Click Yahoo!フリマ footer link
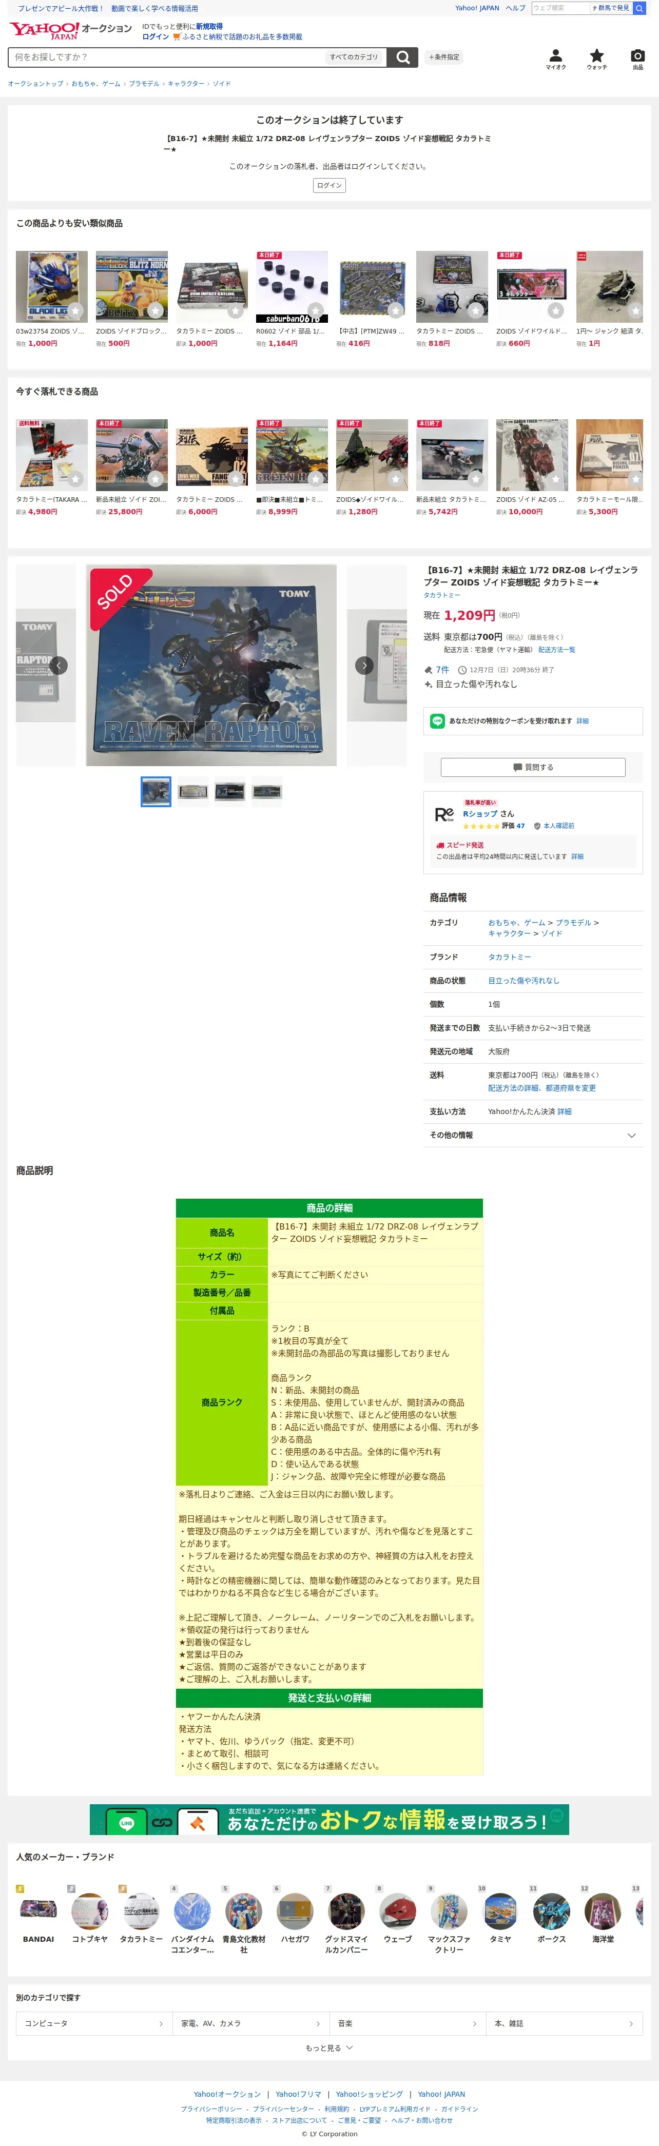 [298, 2094]
